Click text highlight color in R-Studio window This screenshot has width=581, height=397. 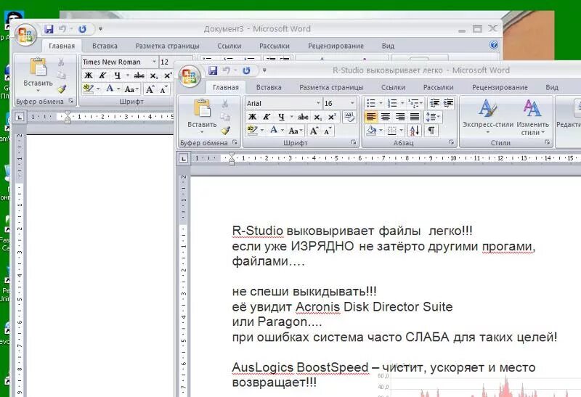click(252, 131)
